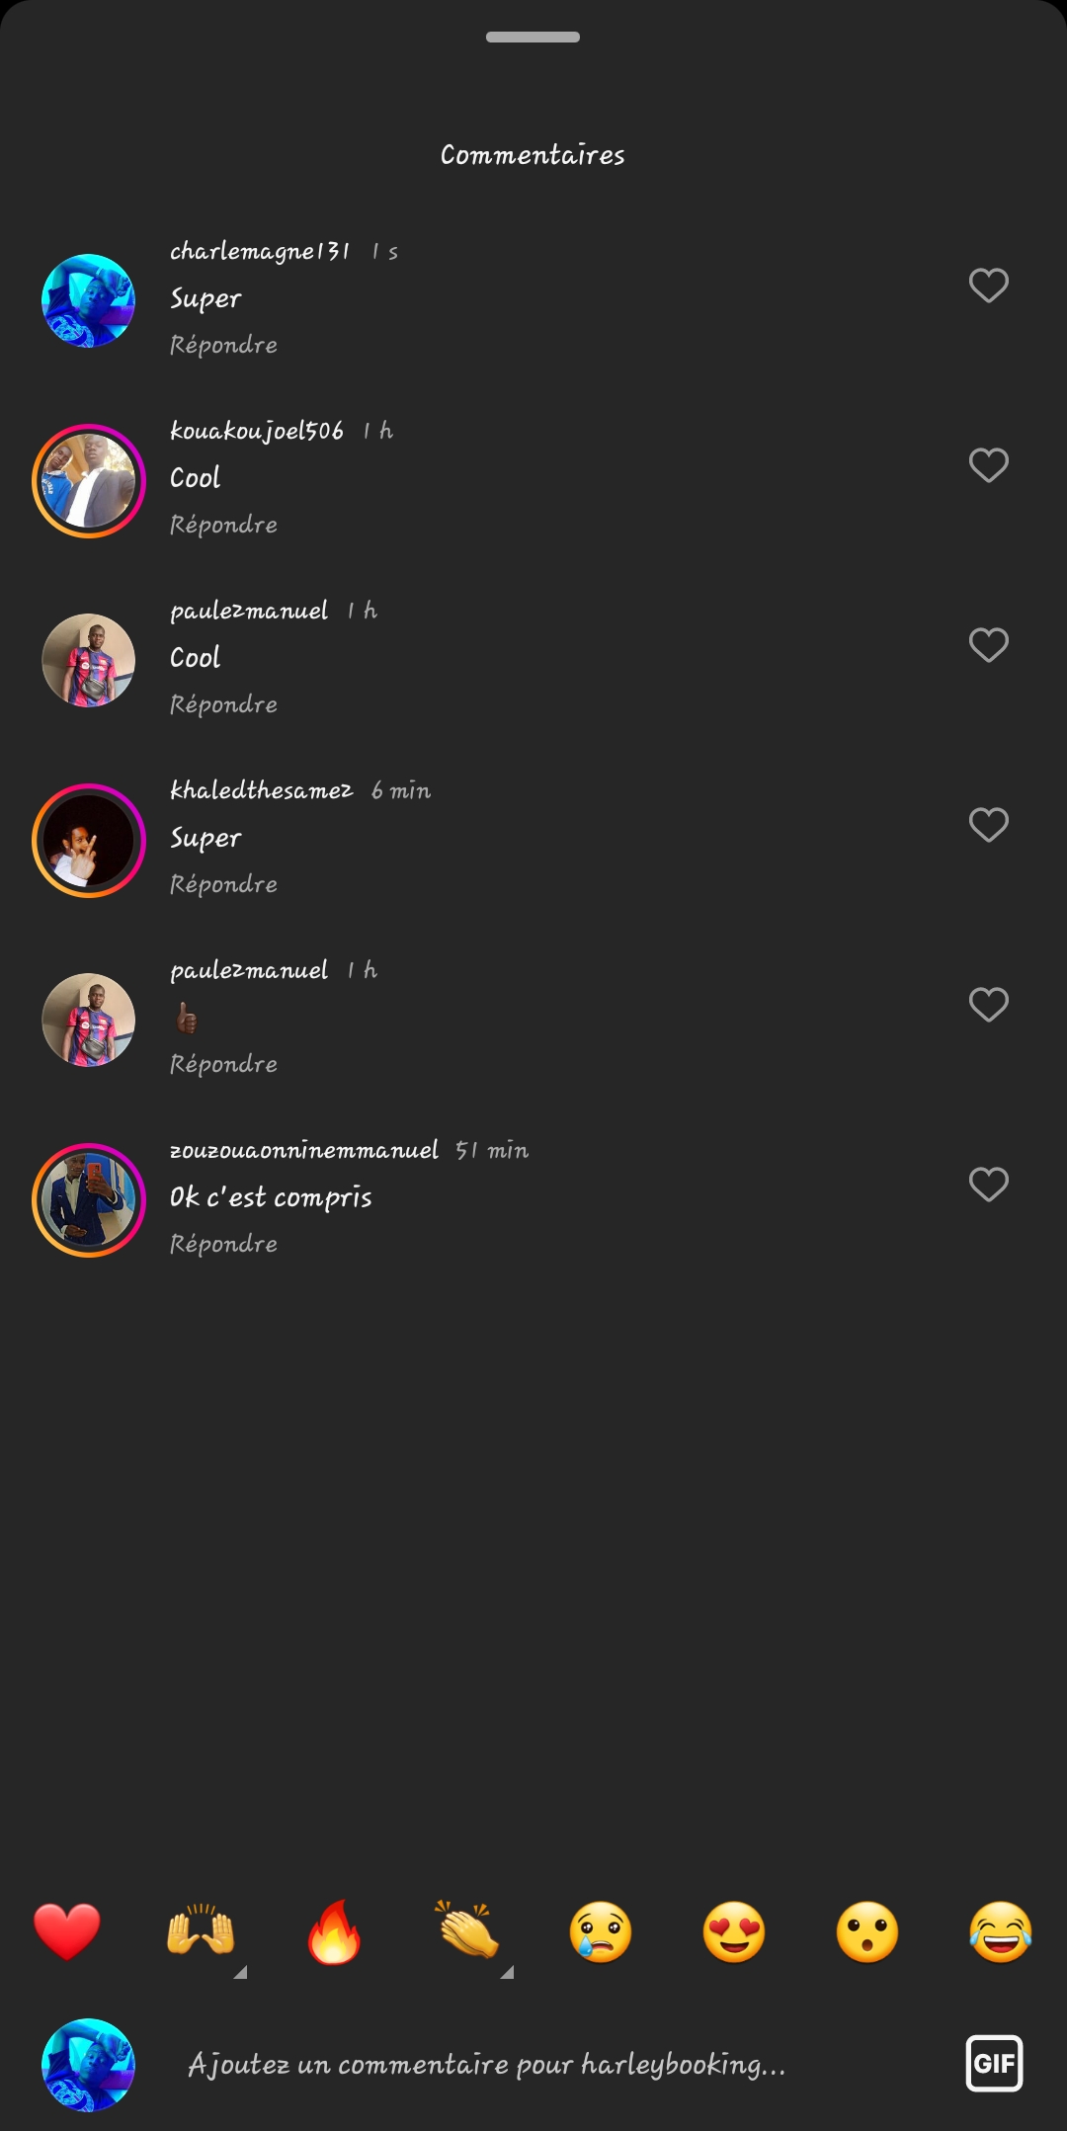The image size is (1067, 2131).
Task: Like kouakoujoel506's Cool comment
Action: tap(988, 465)
